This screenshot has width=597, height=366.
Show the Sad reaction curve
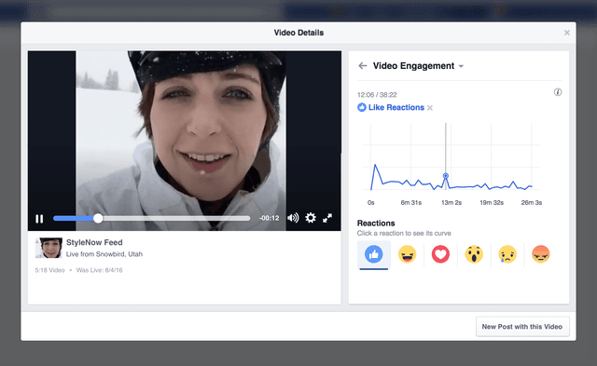(507, 254)
